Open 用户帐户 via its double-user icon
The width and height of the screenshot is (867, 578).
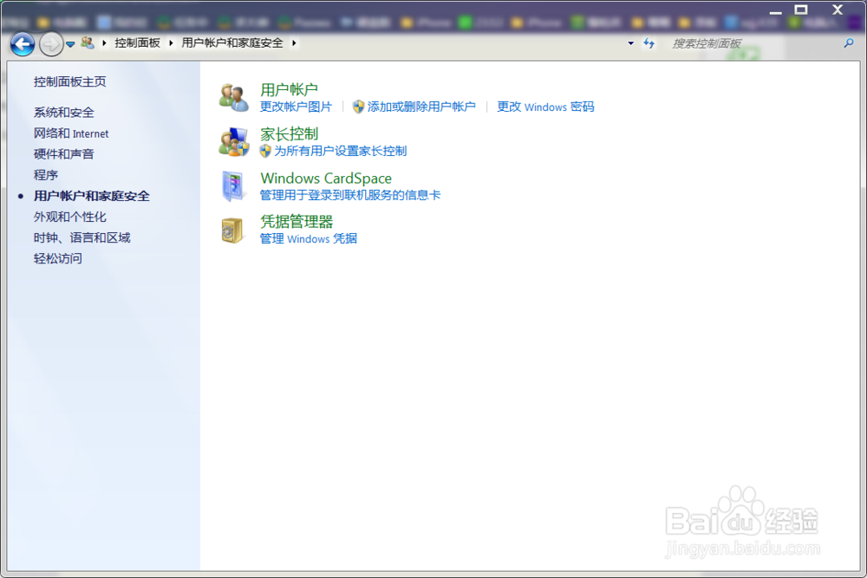[234, 95]
